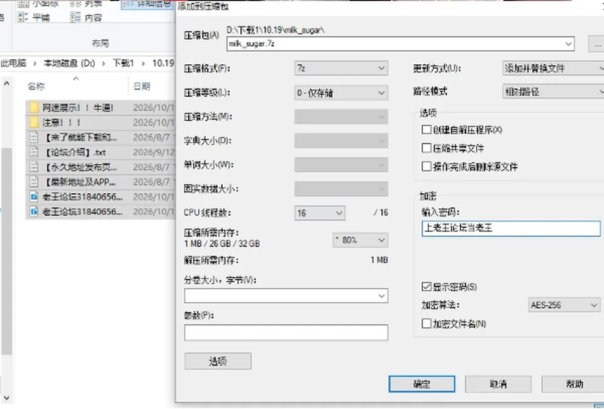The height and width of the screenshot is (409, 604).
Task: Click the file icon of 【最新地址及APP...
Action: (34, 182)
